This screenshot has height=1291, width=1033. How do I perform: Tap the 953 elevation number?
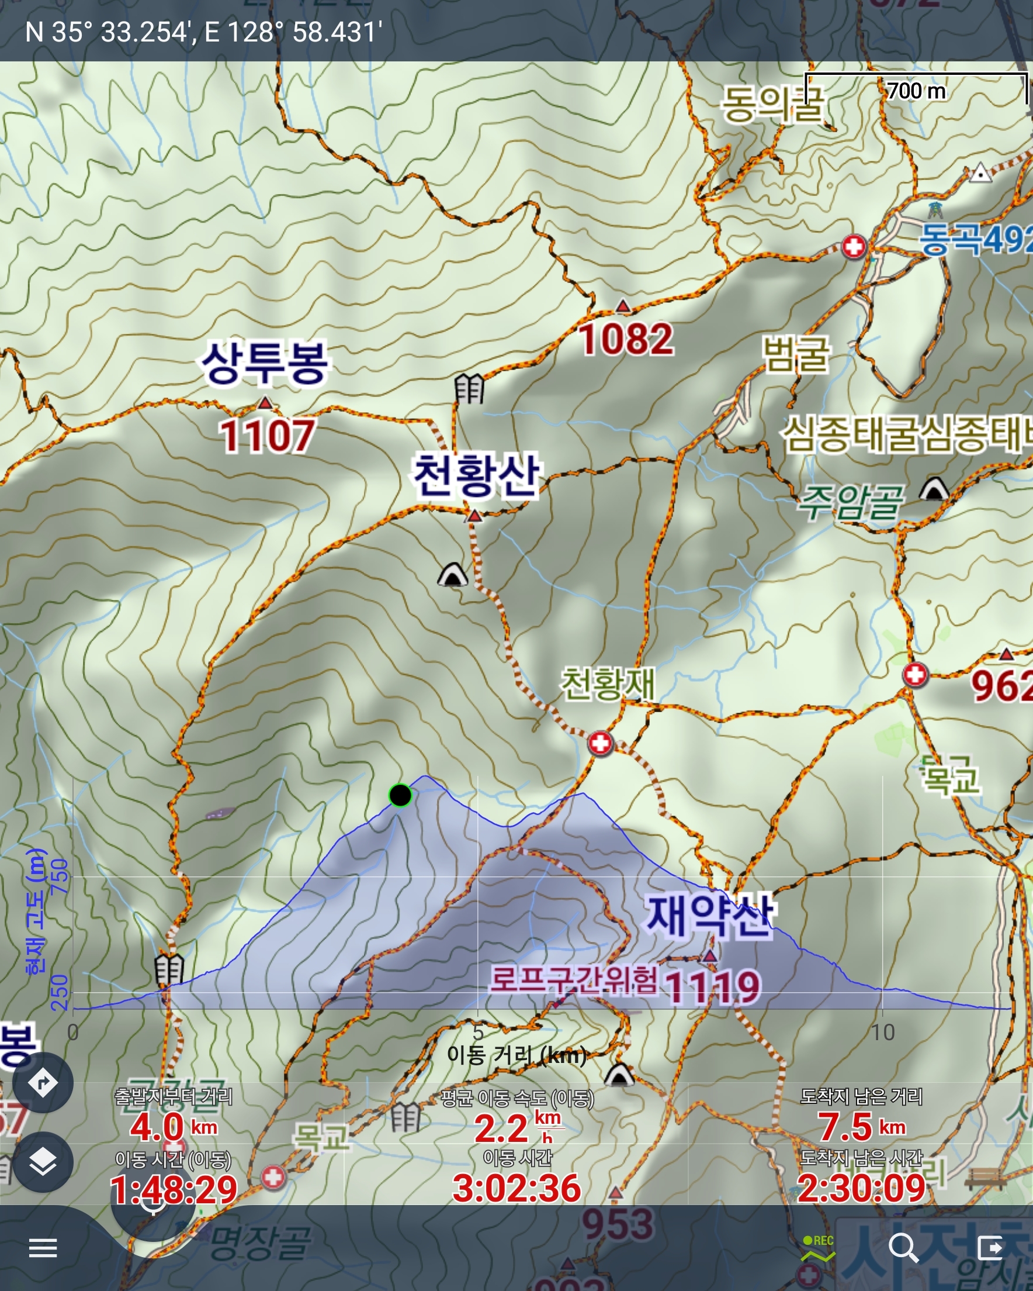[x=618, y=1224]
